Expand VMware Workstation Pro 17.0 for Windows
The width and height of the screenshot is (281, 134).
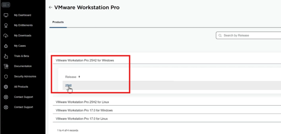tap(84, 110)
